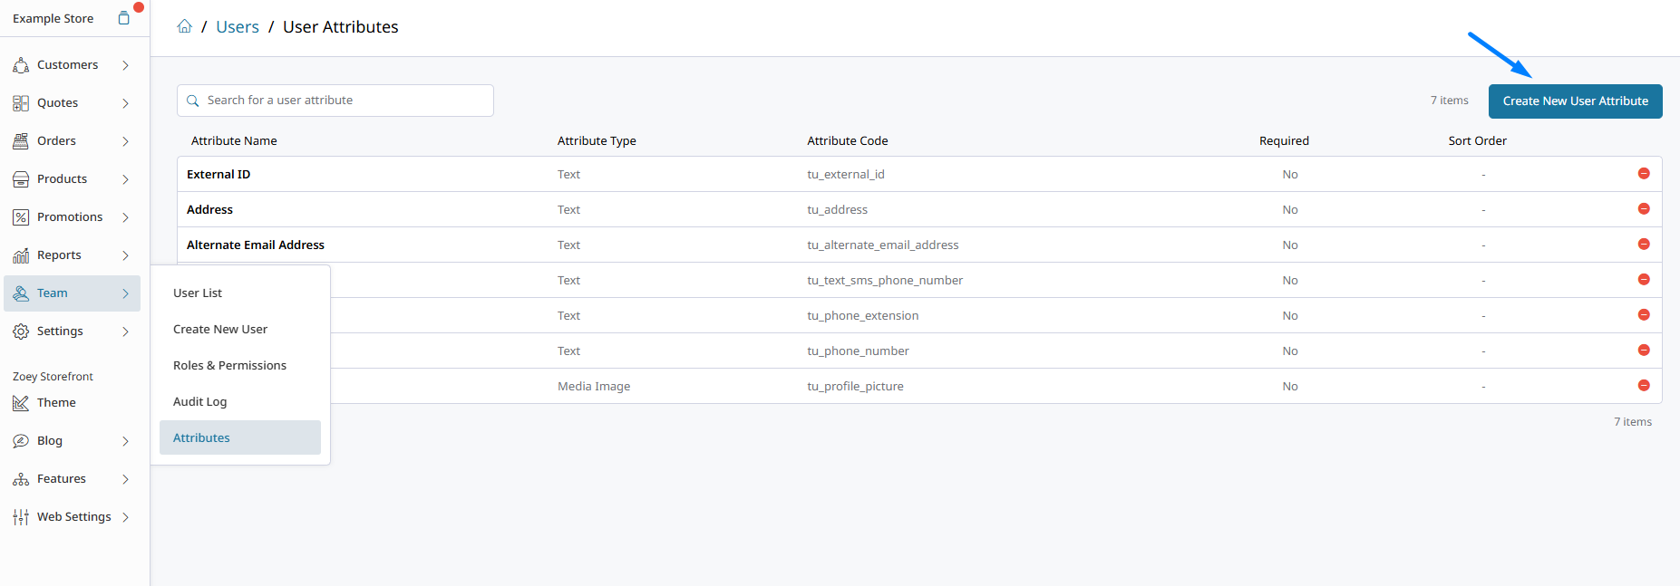1680x586 pixels.
Task: Click the Settings gear icon
Action: 21,331
